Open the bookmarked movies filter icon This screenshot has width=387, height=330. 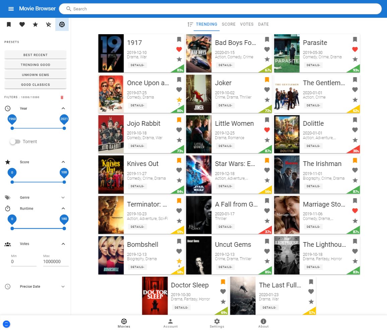click(9, 24)
